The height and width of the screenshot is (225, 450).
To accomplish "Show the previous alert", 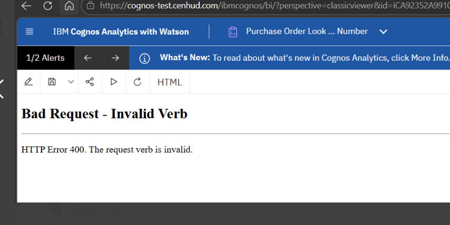I will (x=88, y=58).
